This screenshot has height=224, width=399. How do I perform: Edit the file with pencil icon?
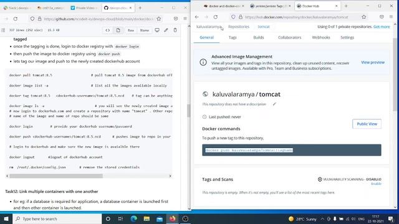tap(166, 30)
